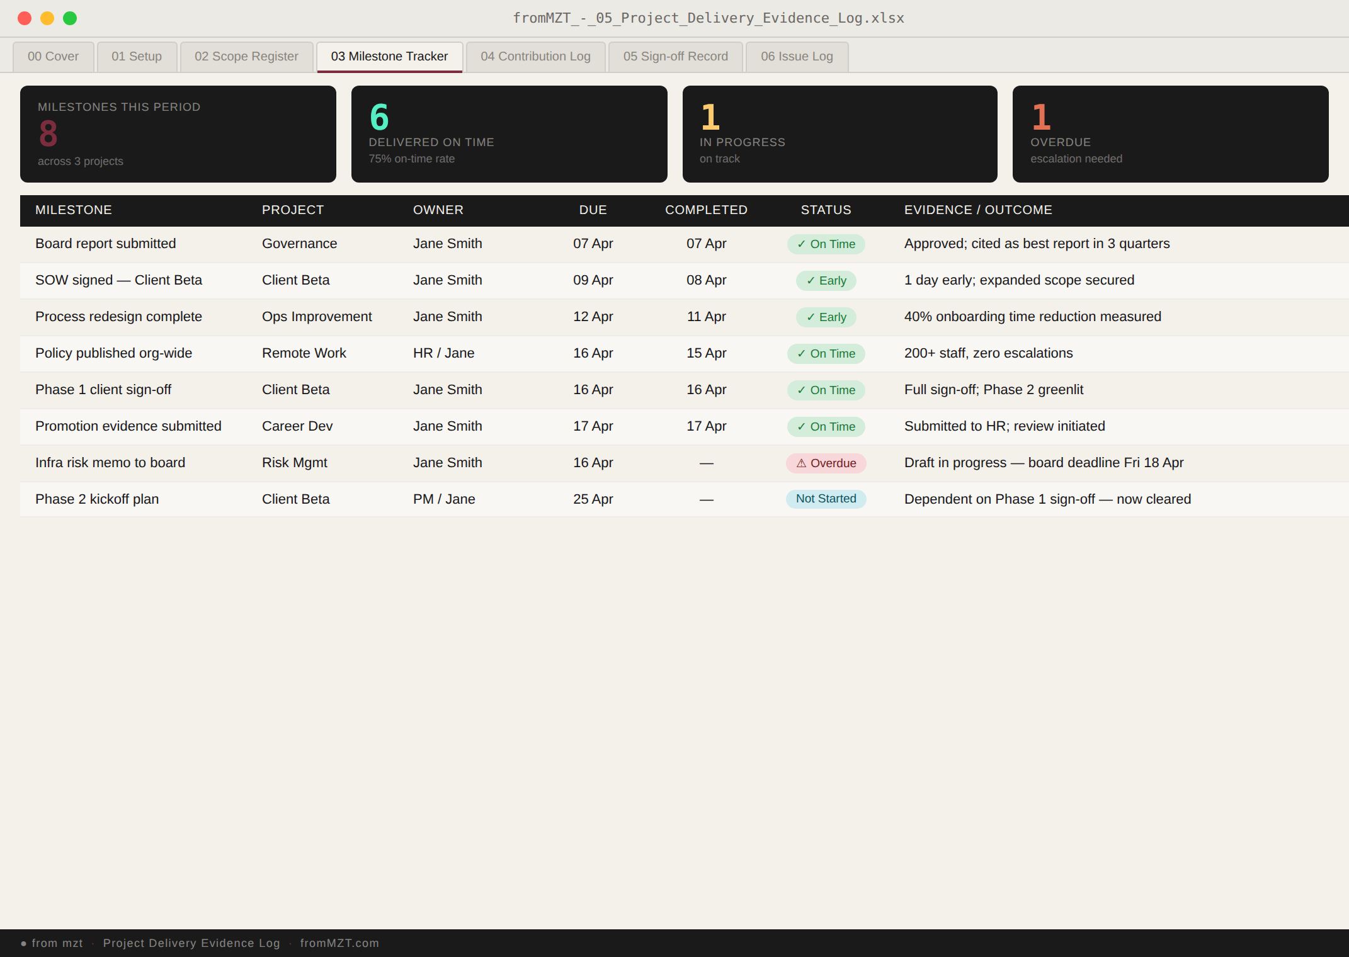Open the 00 Cover sheet tab
Viewport: 1349px width, 957px height.
(54, 57)
